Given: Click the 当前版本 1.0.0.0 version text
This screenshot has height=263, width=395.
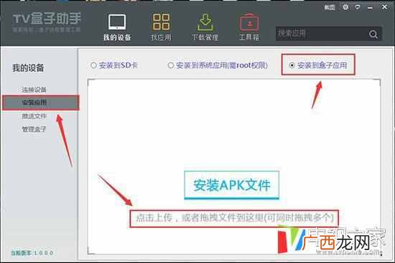Looking at the screenshot, I should [x=32, y=253].
